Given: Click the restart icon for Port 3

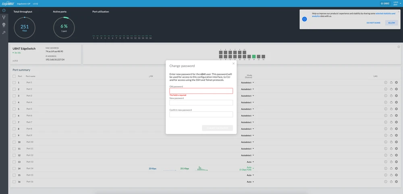Looking at the screenshot, I should point(391,96).
